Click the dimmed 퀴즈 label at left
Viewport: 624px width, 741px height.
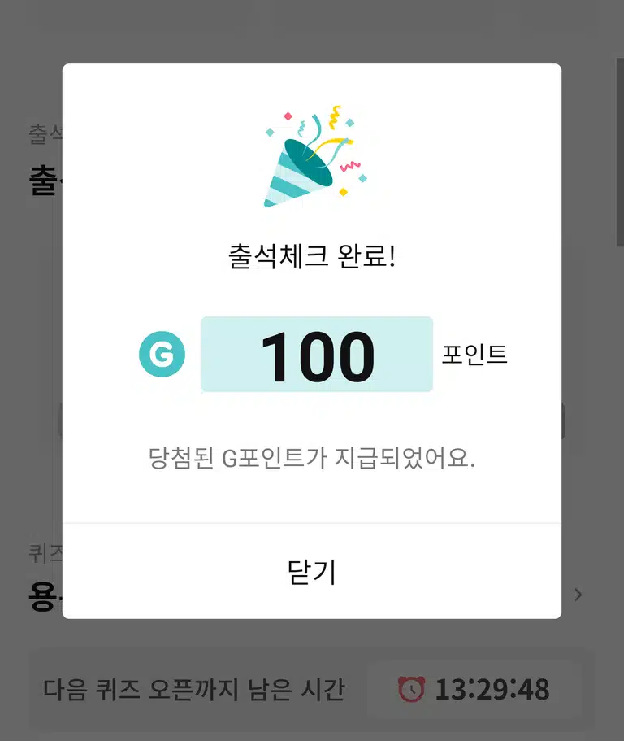point(45,553)
